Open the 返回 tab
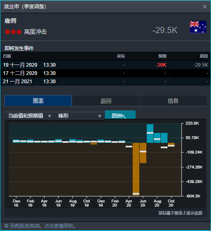 tap(106, 101)
